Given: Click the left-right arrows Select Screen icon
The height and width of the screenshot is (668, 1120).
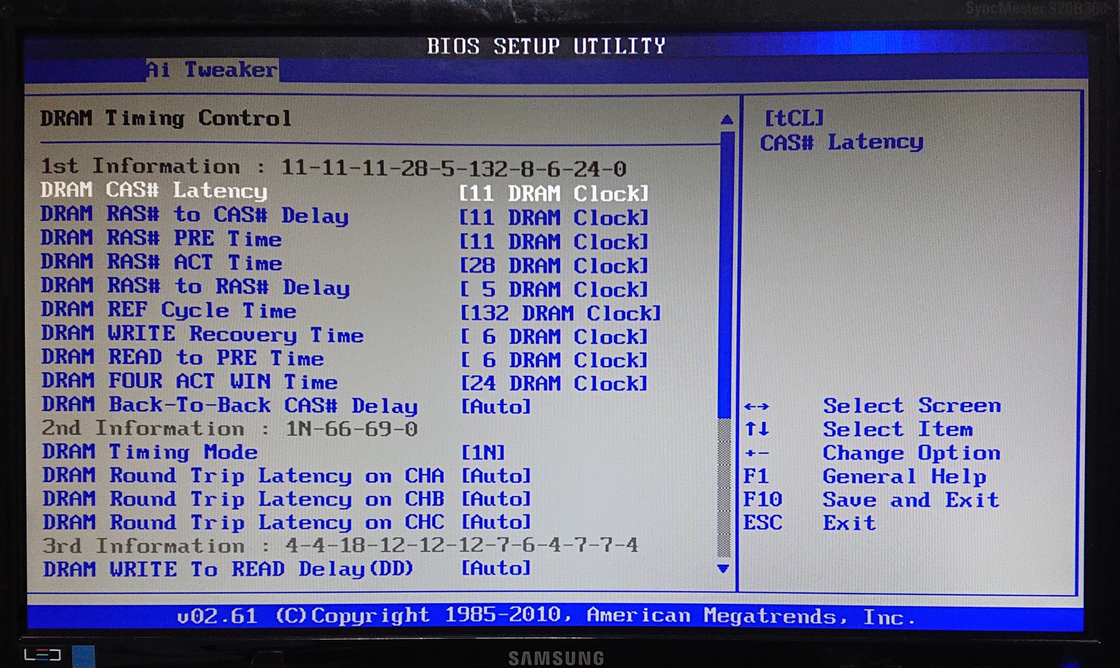Looking at the screenshot, I should pyautogui.click(x=757, y=406).
